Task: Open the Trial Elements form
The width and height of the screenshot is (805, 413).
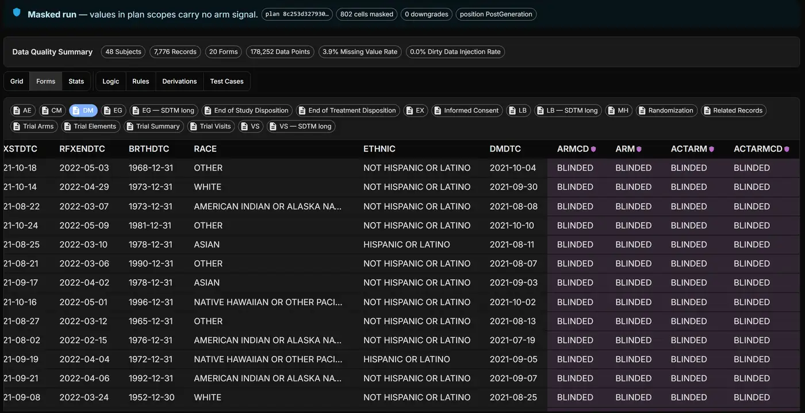Action: (91, 126)
